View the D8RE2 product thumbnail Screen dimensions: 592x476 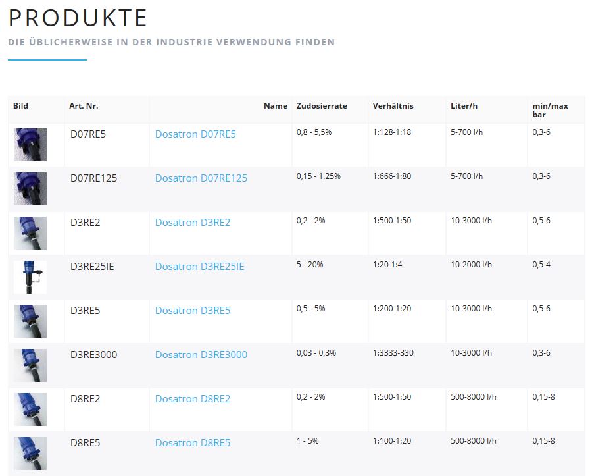[x=30, y=410]
